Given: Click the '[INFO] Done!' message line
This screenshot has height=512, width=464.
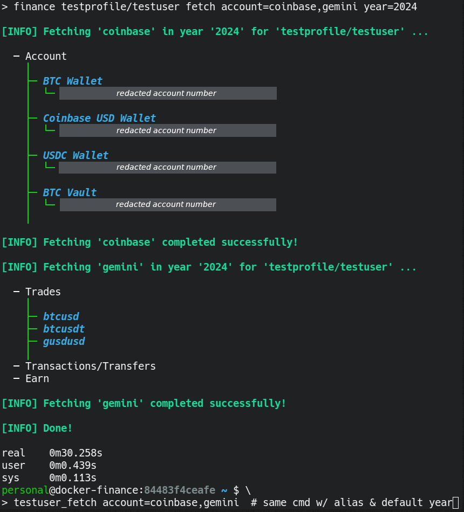Looking at the screenshot, I should 37,428.
